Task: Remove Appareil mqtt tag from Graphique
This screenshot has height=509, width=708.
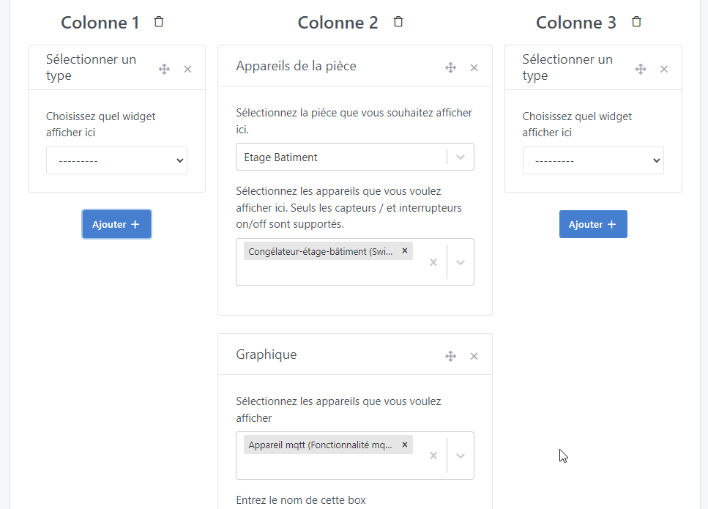Action: click(404, 444)
